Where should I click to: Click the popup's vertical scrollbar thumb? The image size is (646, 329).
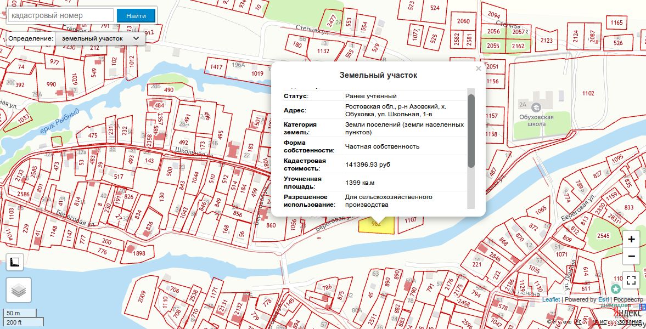[x=471, y=131]
